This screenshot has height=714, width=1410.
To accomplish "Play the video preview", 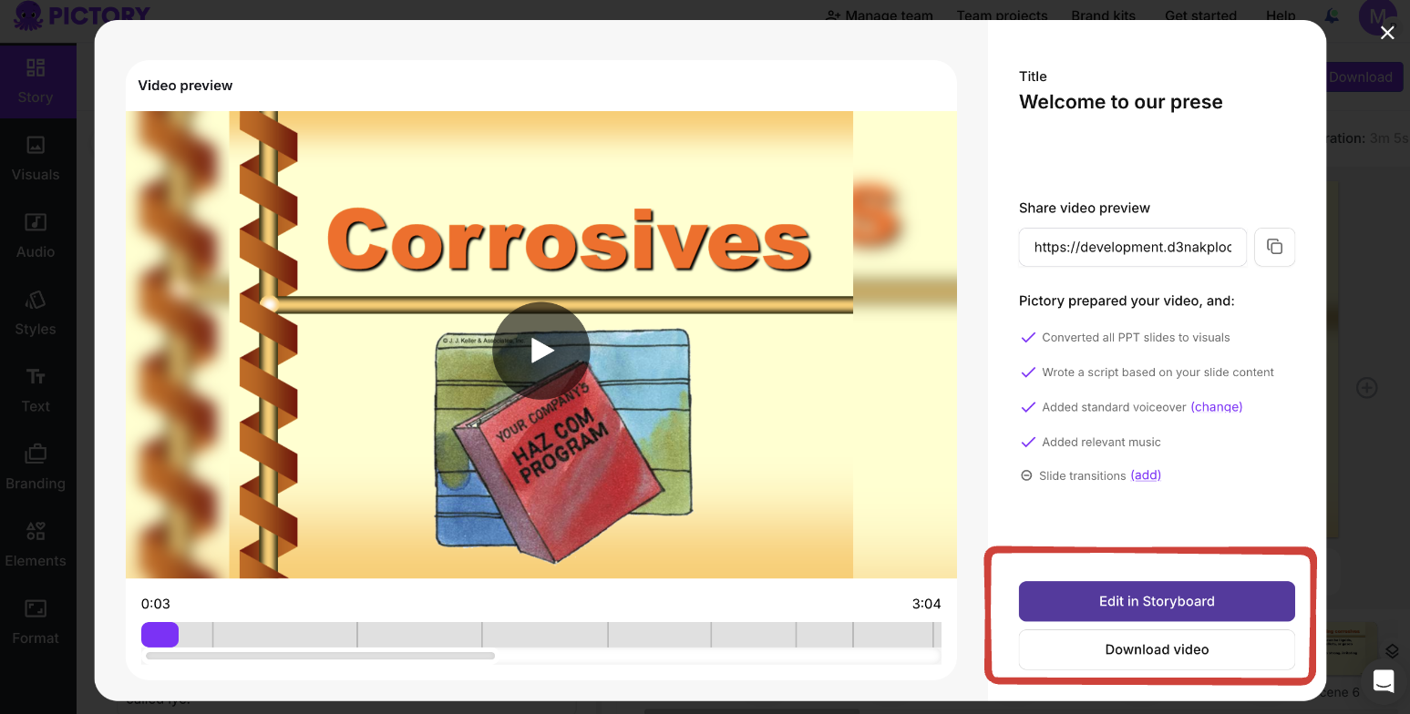I will tap(541, 351).
